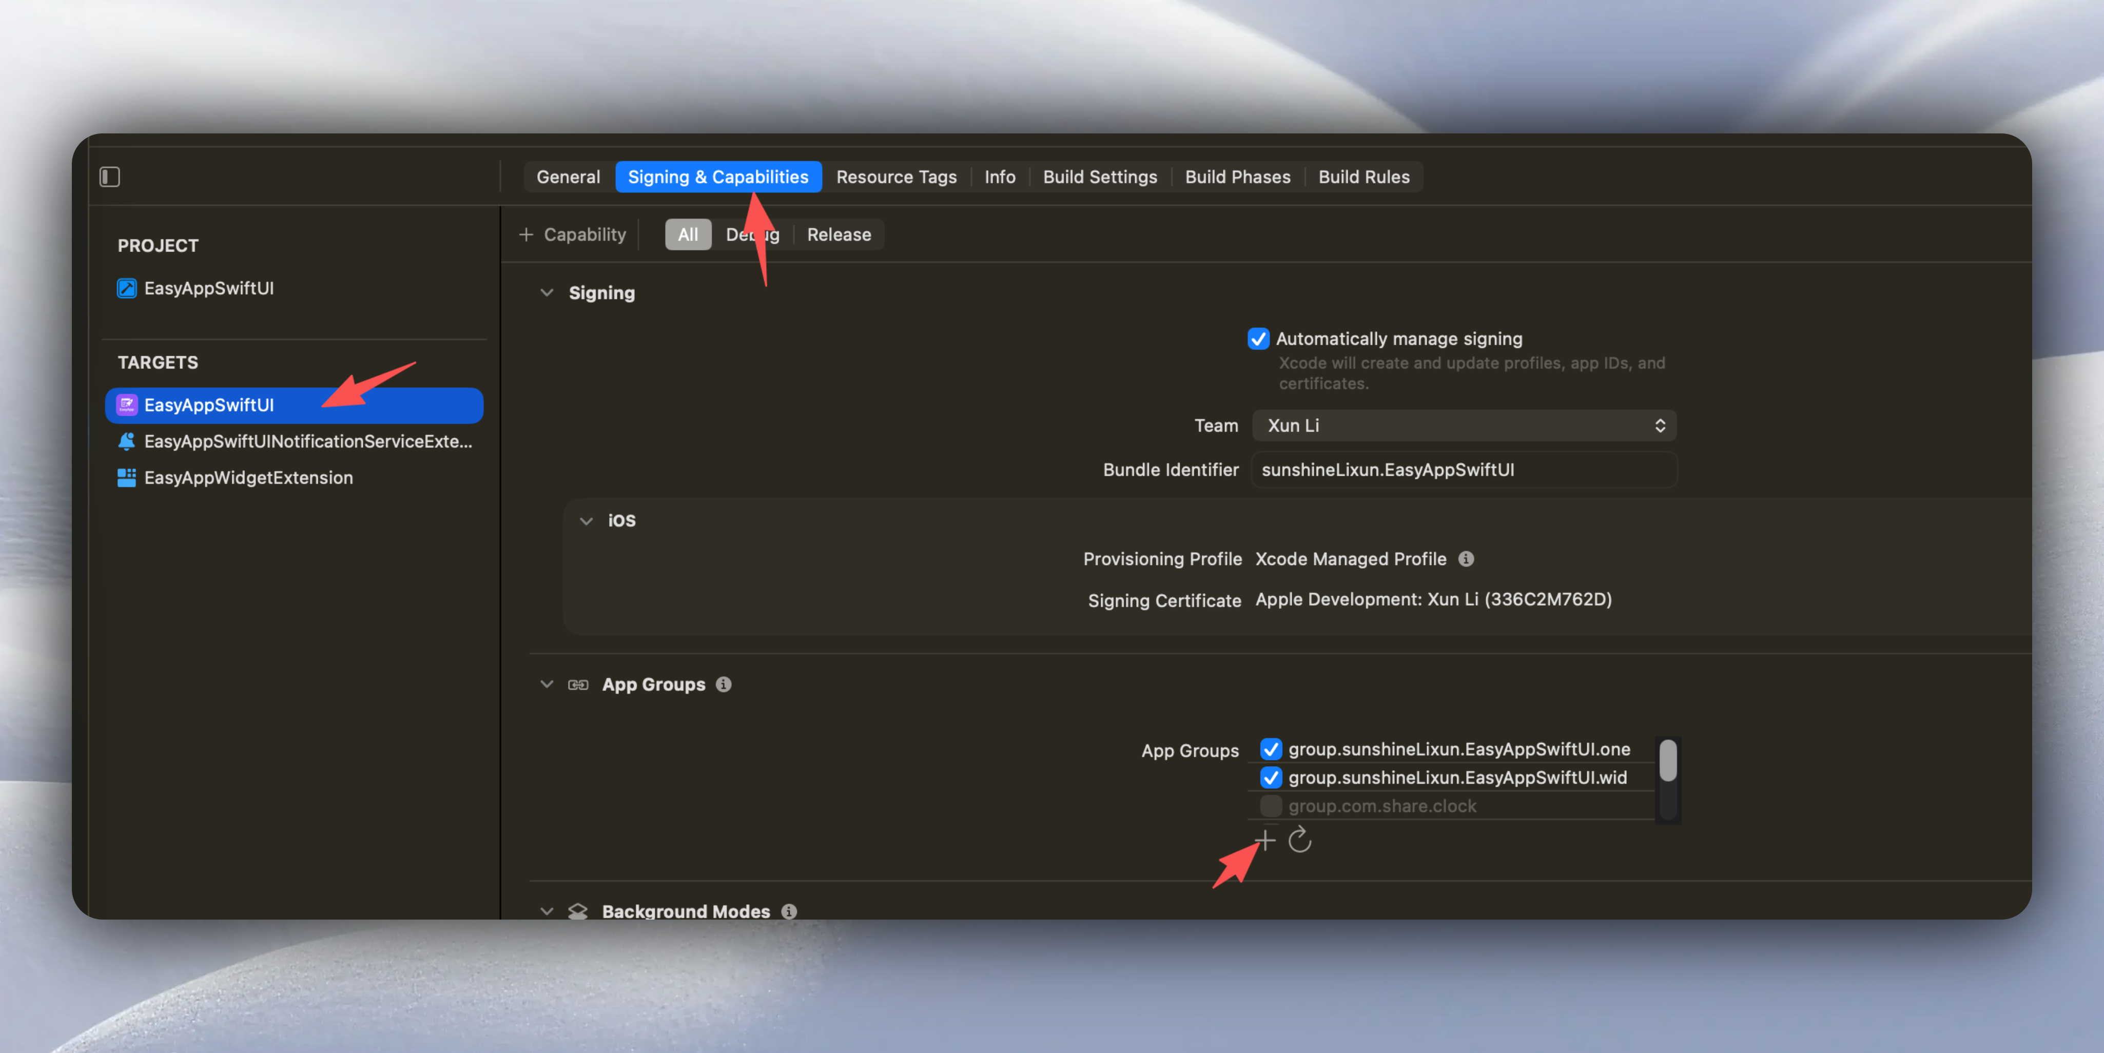This screenshot has width=2104, height=1053.
Task: Disable Automatically manage signing
Action: [1259, 338]
